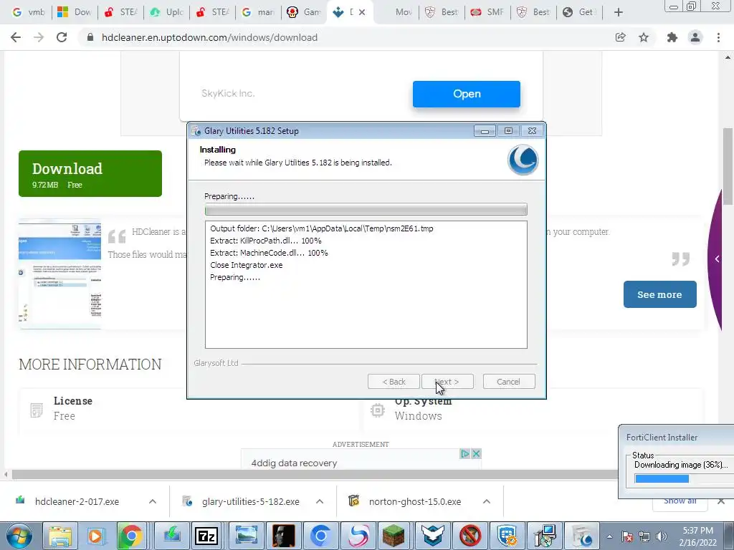
Task: Show hidden system tray icons
Action: point(609,537)
